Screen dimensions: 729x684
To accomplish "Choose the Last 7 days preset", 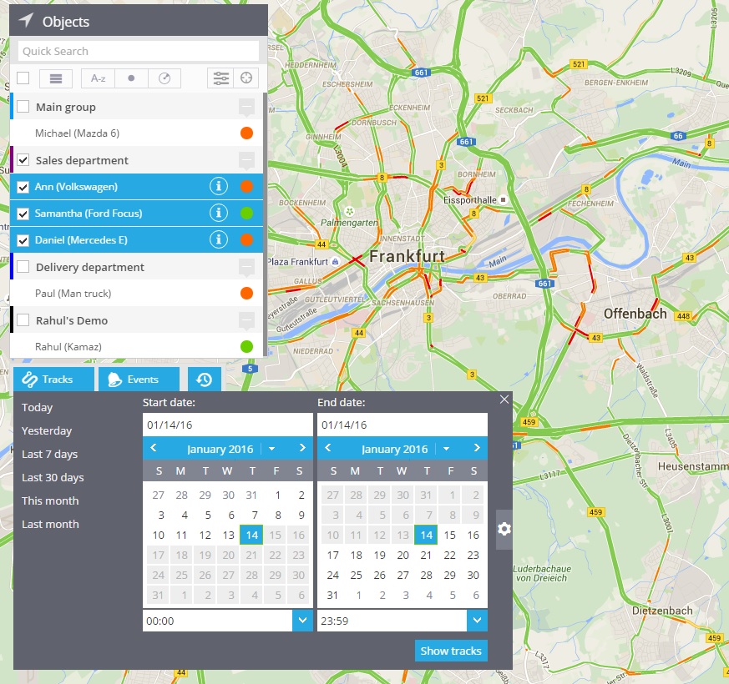I will pyautogui.click(x=49, y=454).
